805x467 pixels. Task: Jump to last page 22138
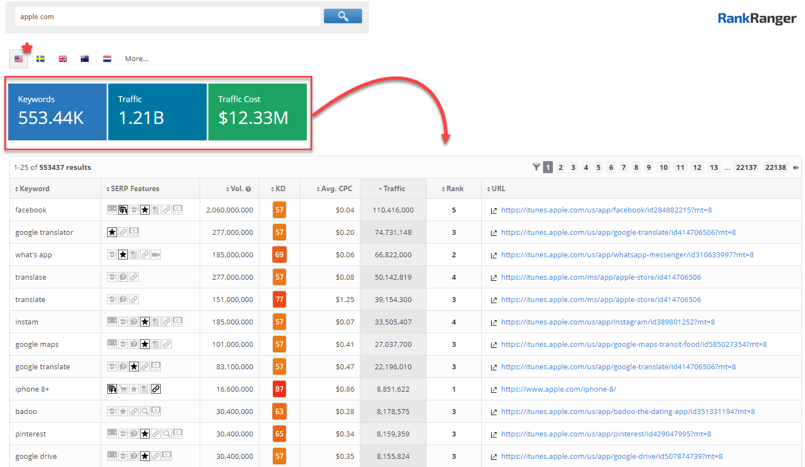point(775,168)
